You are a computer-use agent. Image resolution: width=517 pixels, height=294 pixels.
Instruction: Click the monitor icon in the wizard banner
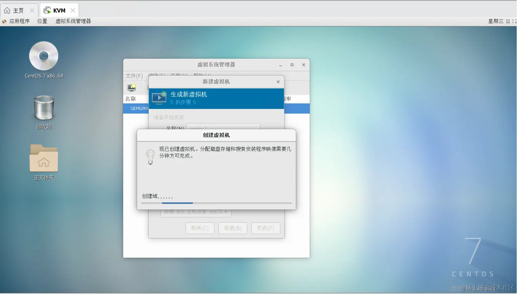tap(158, 98)
